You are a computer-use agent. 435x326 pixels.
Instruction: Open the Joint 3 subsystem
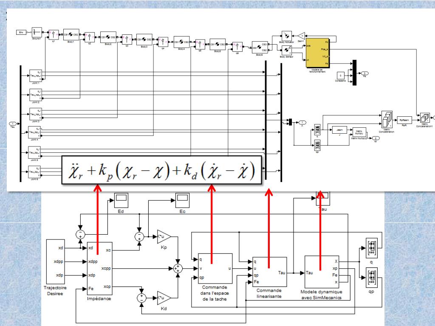coord(36,114)
